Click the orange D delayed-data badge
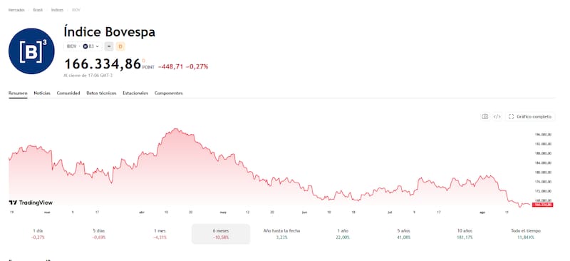This screenshot has height=261, width=570. (x=120, y=46)
